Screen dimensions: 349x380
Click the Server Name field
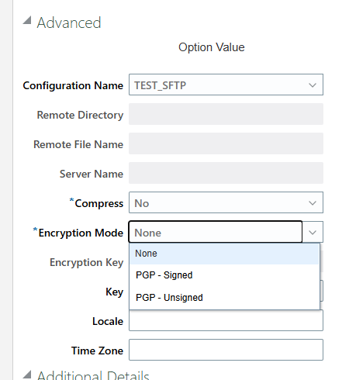tap(226, 173)
